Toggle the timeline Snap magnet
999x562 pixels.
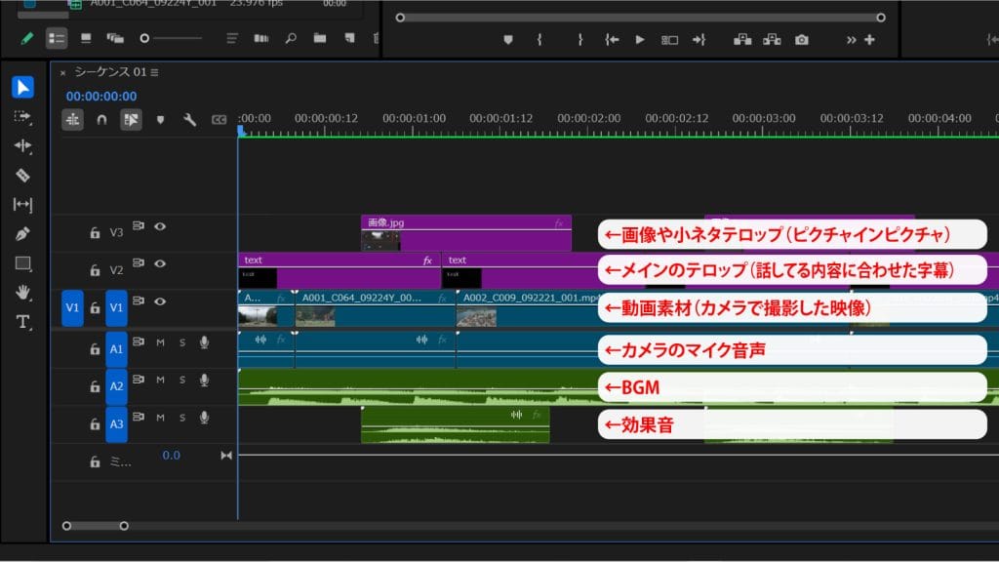(101, 119)
